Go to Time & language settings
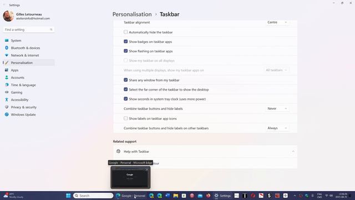Screen dimensions: 355x200 pyautogui.click(x=28, y=85)
